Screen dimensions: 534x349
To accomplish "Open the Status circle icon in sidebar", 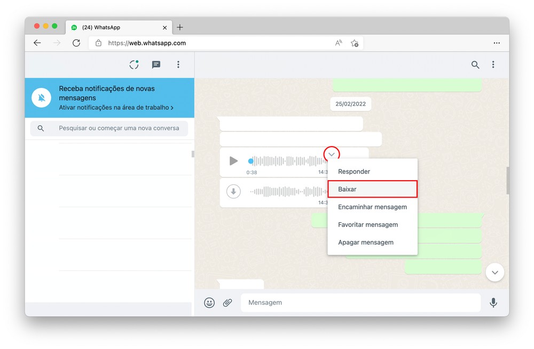I will (134, 64).
